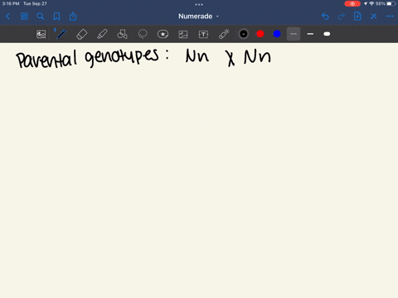Open the search tool
This screenshot has width=398, height=298.
41,17
